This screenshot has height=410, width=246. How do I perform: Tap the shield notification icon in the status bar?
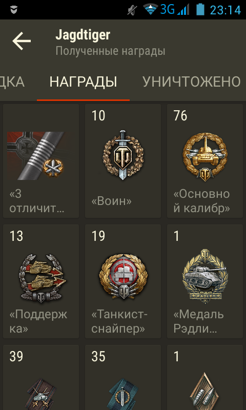[x=14, y=10]
